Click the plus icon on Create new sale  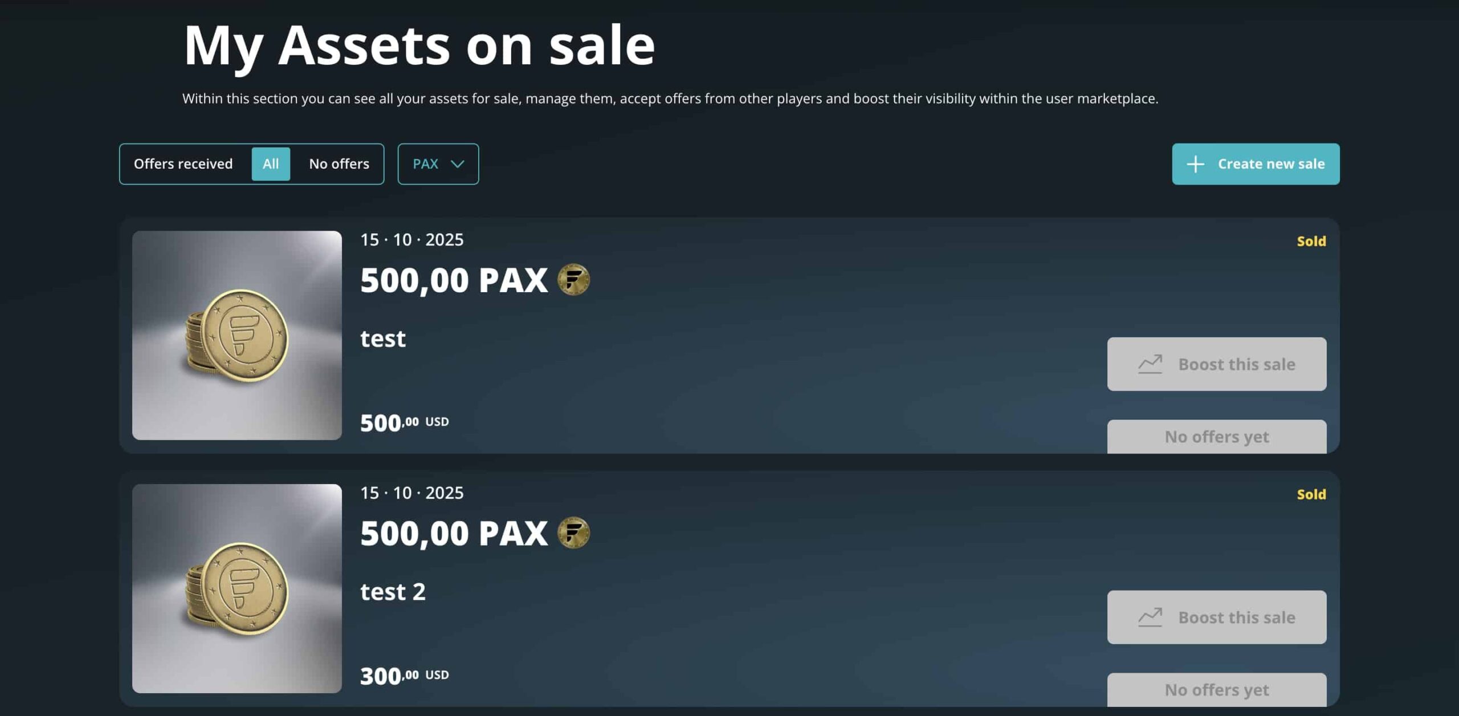(1195, 164)
